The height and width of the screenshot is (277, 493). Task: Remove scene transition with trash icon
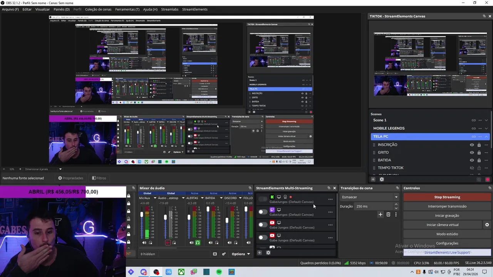click(388, 214)
